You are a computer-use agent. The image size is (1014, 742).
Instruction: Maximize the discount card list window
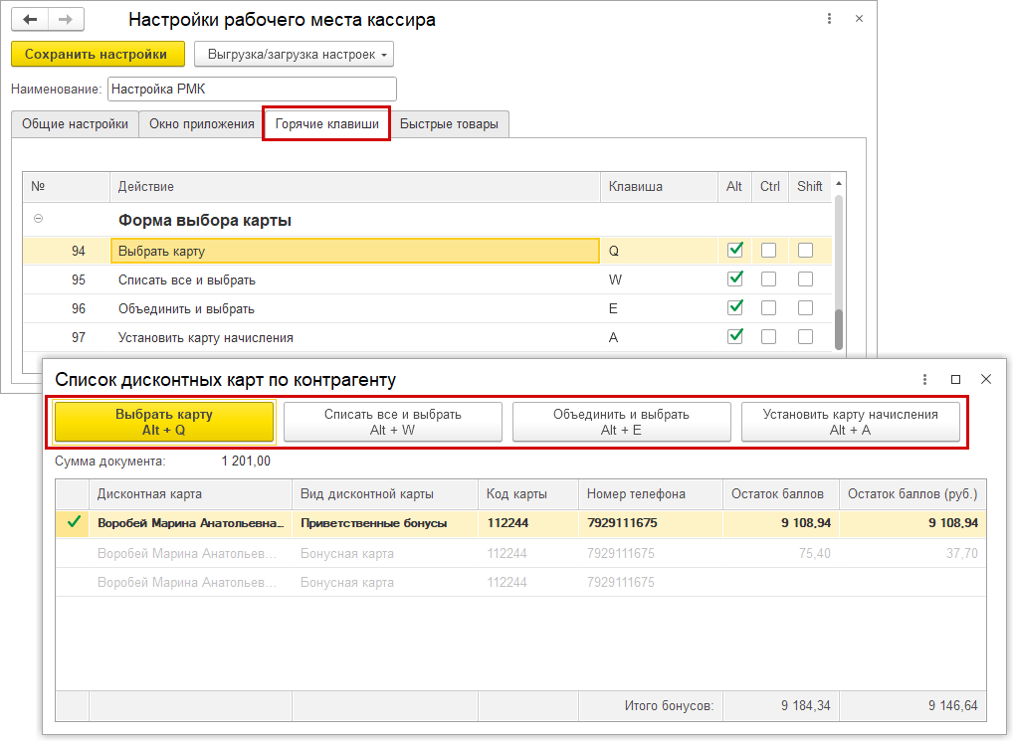tap(955, 379)
